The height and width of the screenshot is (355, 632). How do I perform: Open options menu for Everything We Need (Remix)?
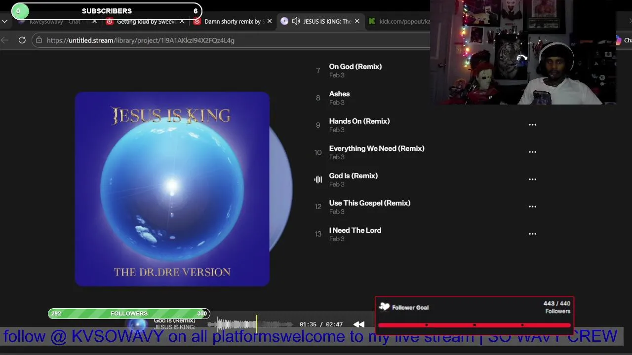(532, 152)
